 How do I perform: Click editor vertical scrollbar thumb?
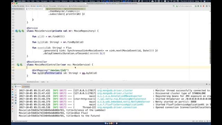click(x=210, y=52)
